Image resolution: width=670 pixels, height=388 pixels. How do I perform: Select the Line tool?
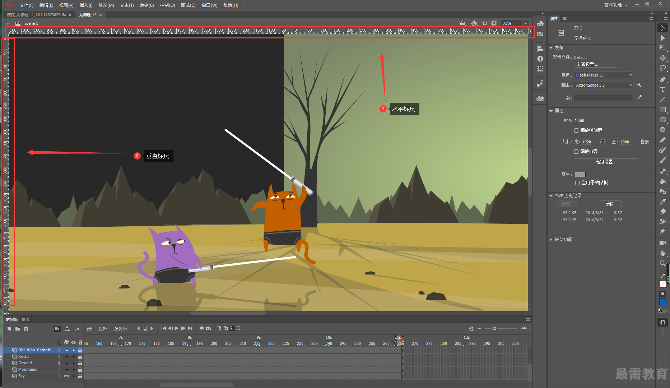click(x=663, y=100)
